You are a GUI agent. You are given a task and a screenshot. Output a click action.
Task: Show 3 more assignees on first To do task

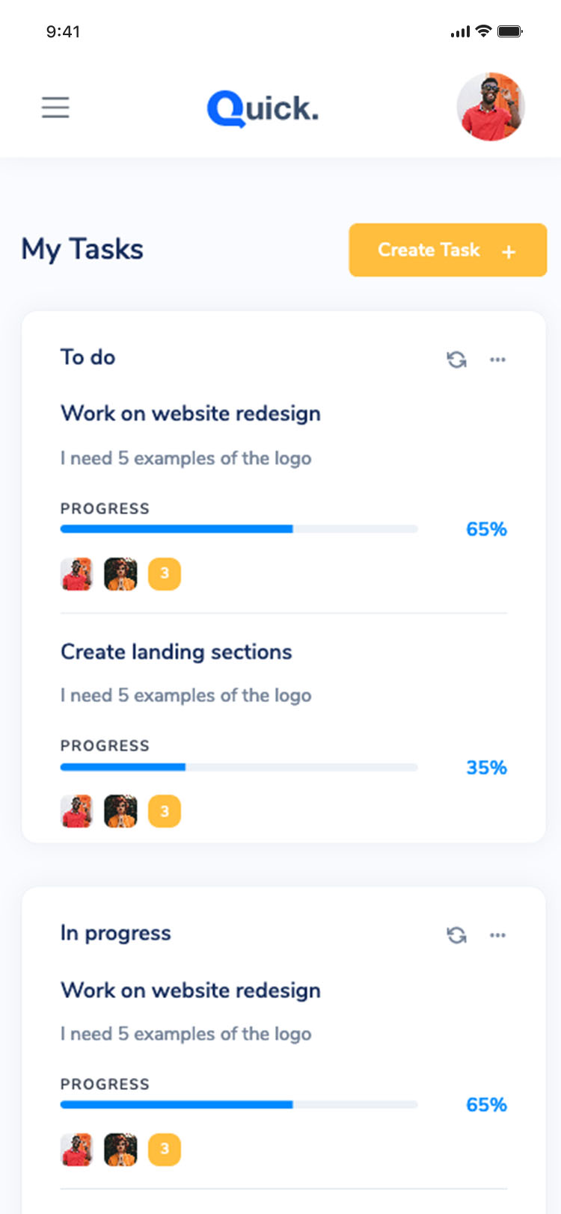click(x=165, y=574)
